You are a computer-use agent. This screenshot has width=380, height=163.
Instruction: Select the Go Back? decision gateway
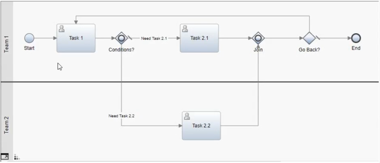click(309, 38)
